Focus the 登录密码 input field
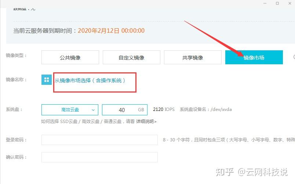 pyautogui.click(x=99, y=140)
